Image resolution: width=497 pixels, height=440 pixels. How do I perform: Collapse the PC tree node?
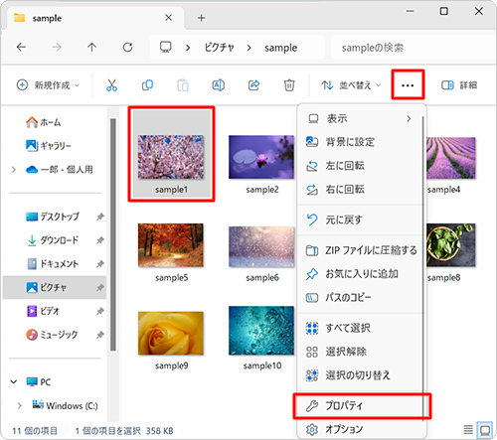click(x=13, y=381)
